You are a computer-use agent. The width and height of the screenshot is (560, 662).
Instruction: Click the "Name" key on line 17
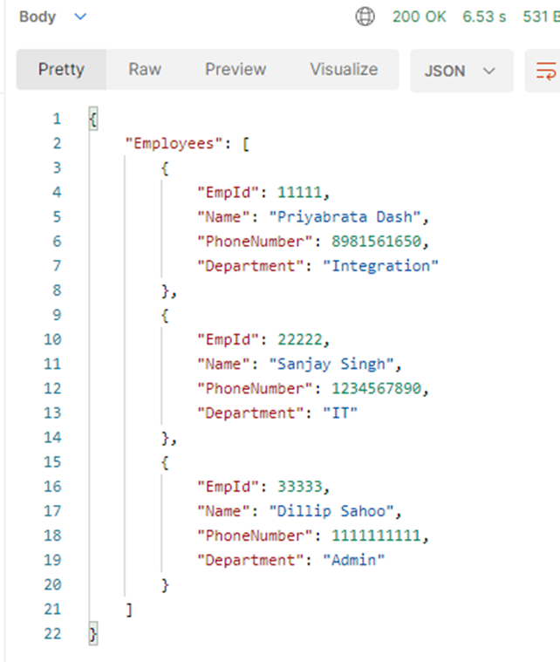pyautogui.click(x=223, y=511)
